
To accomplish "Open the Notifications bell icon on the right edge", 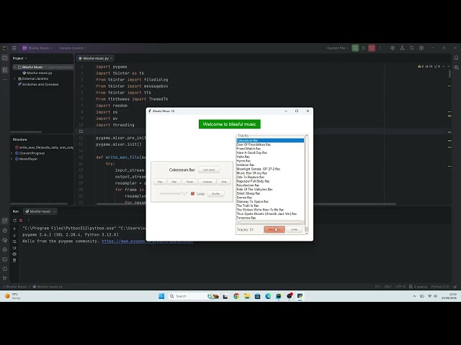I will (456, 58).
